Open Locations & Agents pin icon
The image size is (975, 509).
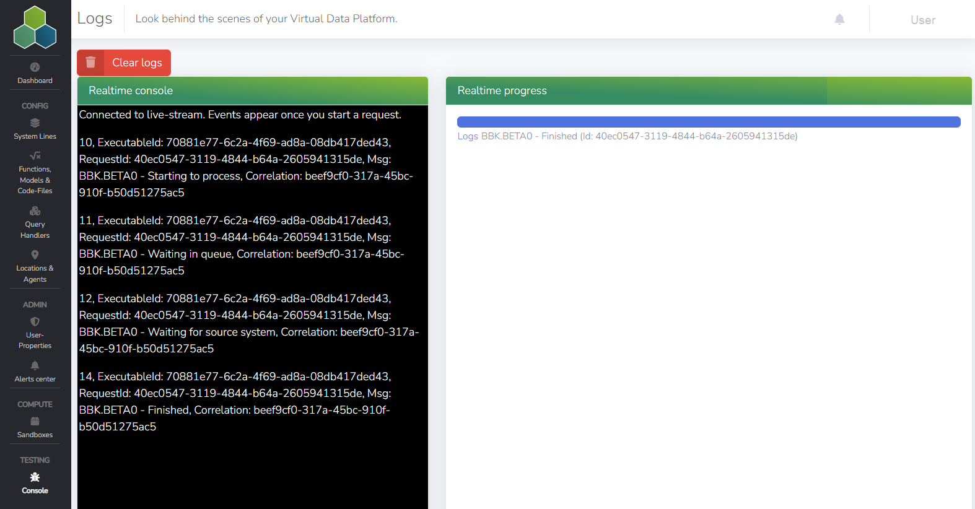coord(35,254)
